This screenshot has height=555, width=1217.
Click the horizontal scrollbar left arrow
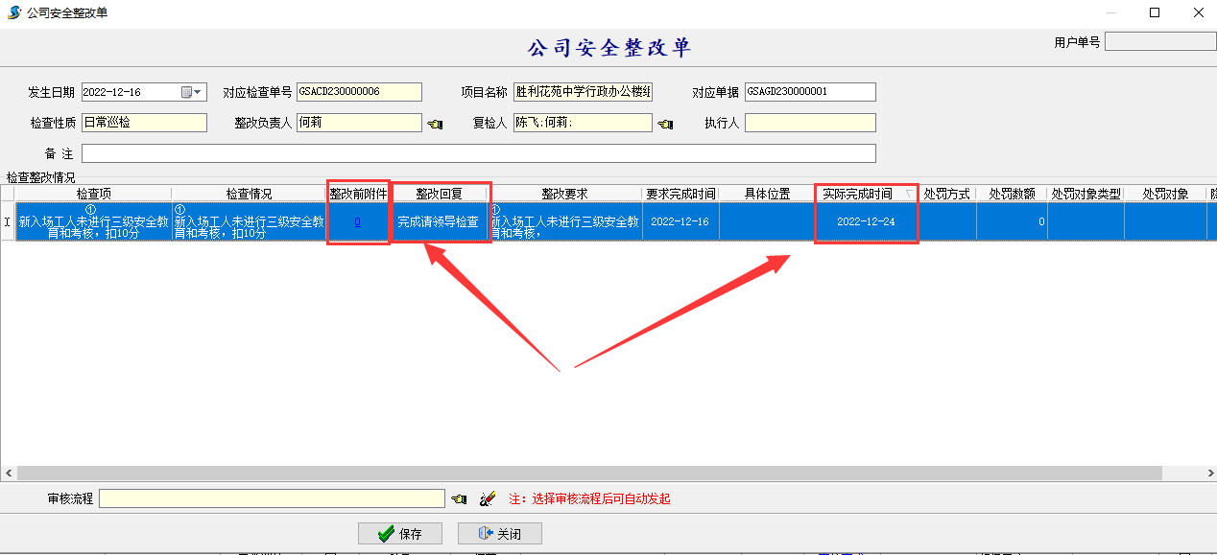(x=9, y=474)
